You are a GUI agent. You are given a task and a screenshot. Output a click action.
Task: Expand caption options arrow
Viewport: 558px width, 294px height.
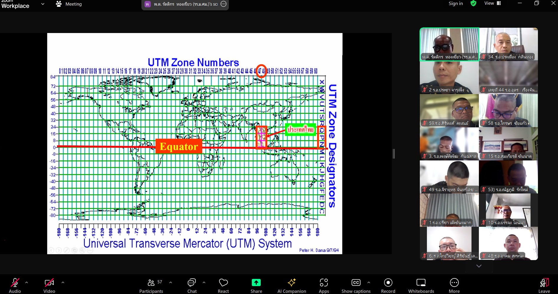pos(369,282)
